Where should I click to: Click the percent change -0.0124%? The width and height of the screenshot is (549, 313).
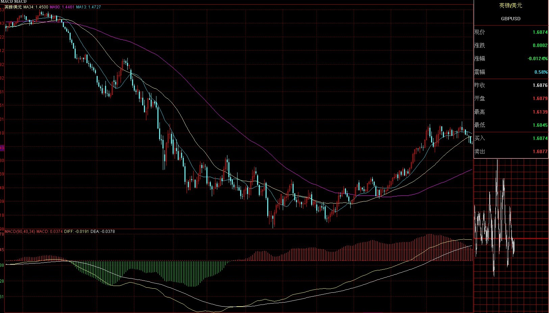coord(538,58)
